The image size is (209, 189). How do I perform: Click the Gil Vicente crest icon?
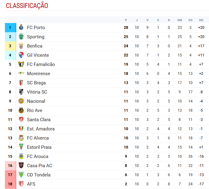click(21, 55)
